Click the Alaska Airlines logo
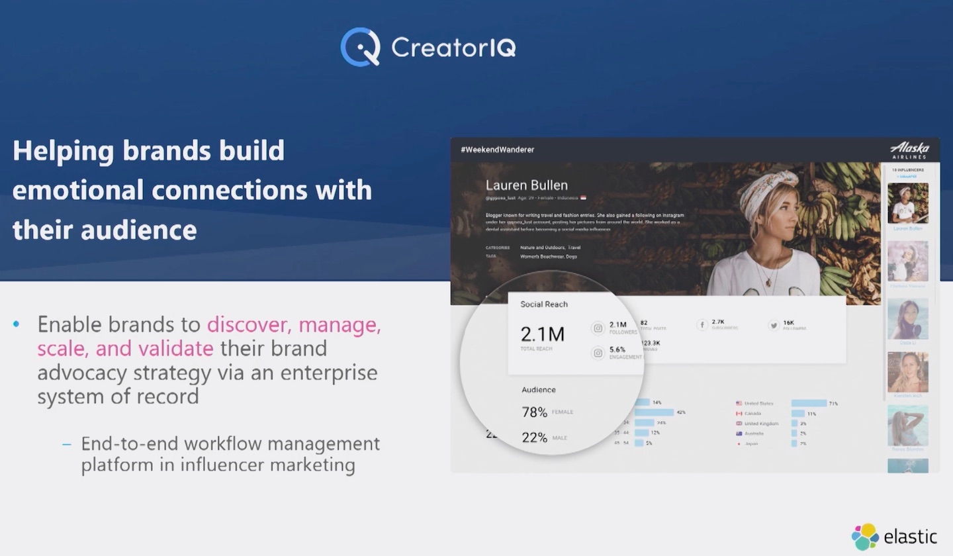 (x=910, y=150)
